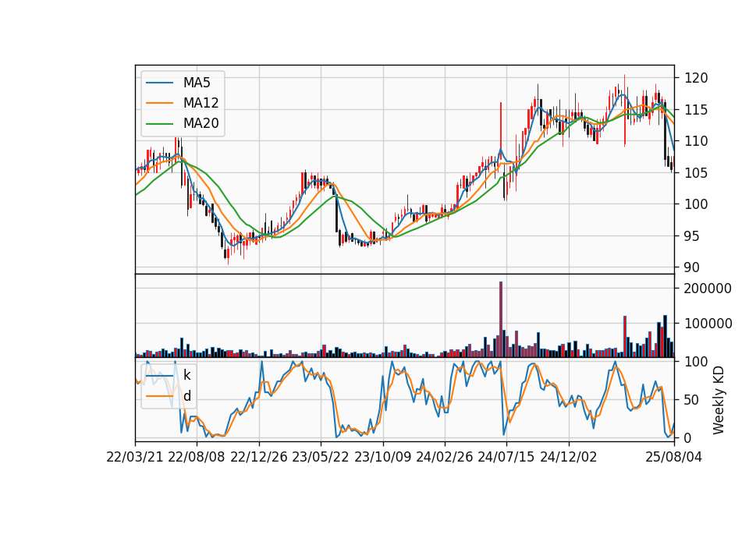Viewport: 749px width, 538px height.
Task: Click the 50 tick on Weekly KD axis
Action: click(692, 399)
